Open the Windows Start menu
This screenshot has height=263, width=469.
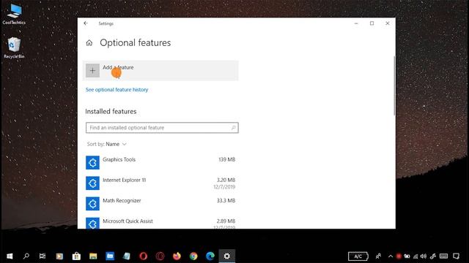pos(10,256)
